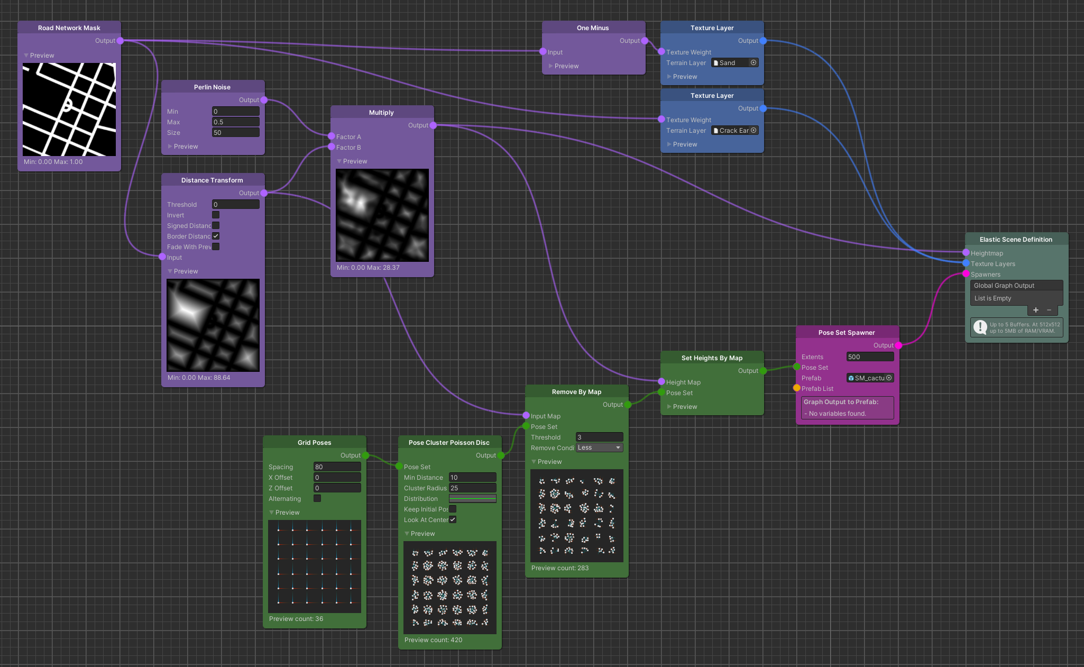
Task: Enable the Alternating checkbox in Grid Poses
Action: point(317,498)
